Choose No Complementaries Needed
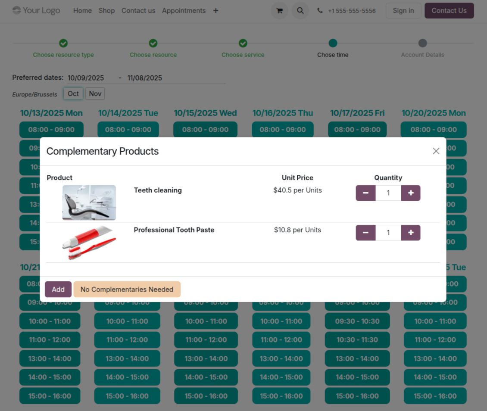The height and width of the screenshot is (411, 487). 127,290
